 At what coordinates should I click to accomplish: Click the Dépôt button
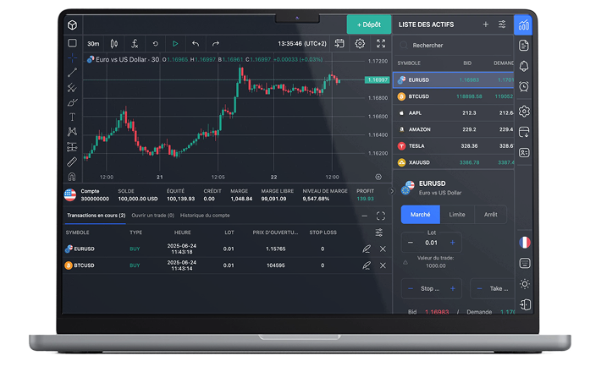pos(369,25)
